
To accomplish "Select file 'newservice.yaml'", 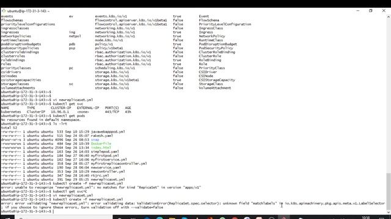I will (x=106, y=168).
